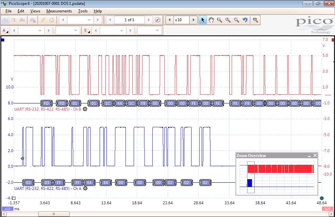Viewport: 335px width, 217px height.
Task: Close the Zoom Overview panel
Action: click(x=315, y=156)
